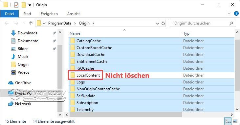The height and width of the screenshot is (125, 240).
Task: Click Dateiordner type of LocalContent row
Action: (x=193, y=75)
